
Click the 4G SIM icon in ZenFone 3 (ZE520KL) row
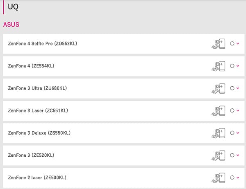pyautogui.click(x=218, y=155)
